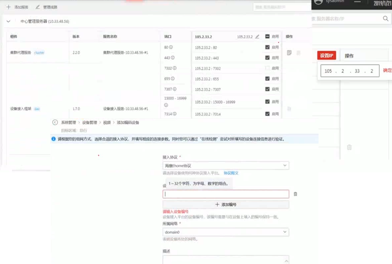Toggle the master 启用 checkbox in header row
This screenshot has width=392, height=264.
267,36
